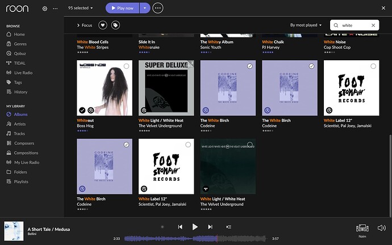Clear the 'white' search filter
The height and width of the screenshot is (245, 392).
point(373,25)
